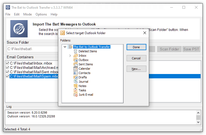
Task: Click the 'Outlook version: 16.0.12325.20288' log line
Action: pos(31,116)
